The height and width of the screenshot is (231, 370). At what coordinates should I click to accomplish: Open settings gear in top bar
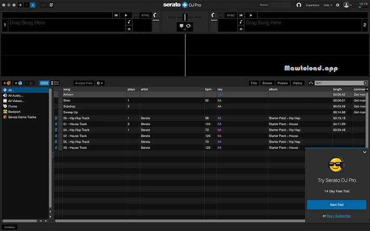click(x=337, y=5)
